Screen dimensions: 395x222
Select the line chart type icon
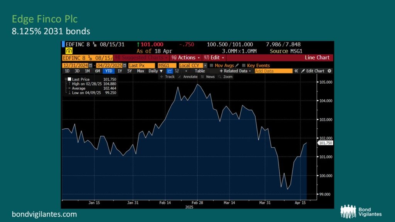(x=170, y=71)
